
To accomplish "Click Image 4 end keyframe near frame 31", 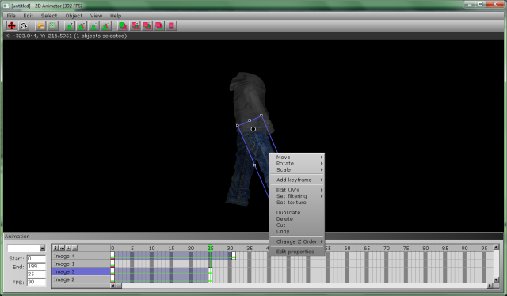I will [234, 256].
